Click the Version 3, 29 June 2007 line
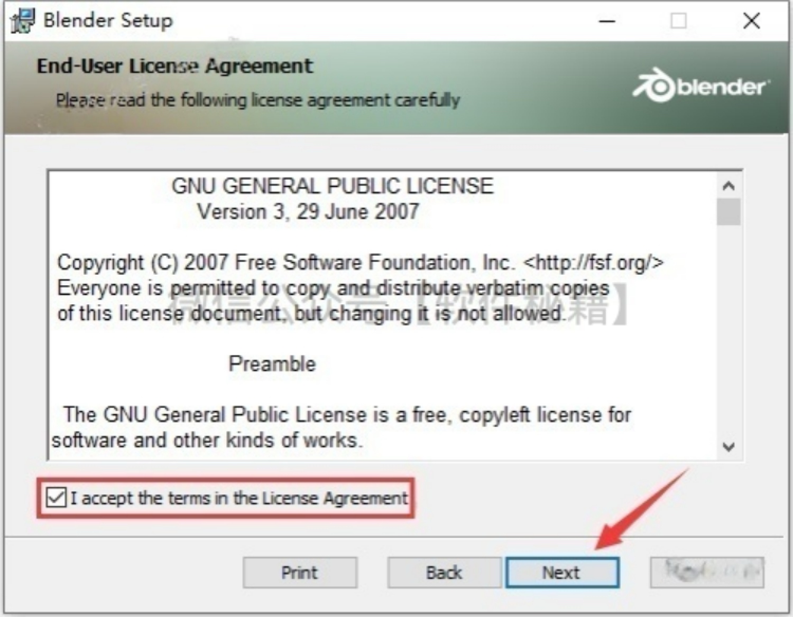The height and width of the screenshot is (617, 793). 308,212
